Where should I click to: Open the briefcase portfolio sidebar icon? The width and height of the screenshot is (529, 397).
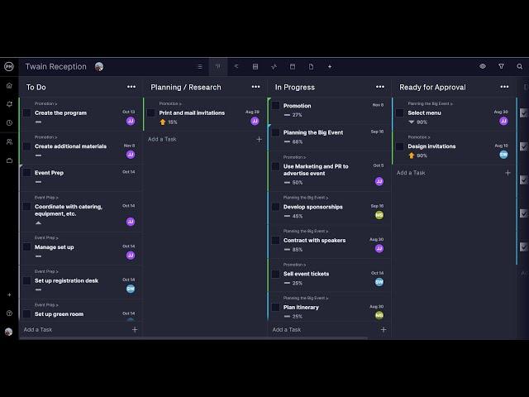[9, 160]
